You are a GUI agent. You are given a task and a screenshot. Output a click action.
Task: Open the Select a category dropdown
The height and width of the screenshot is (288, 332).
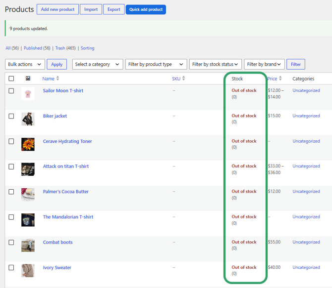coord(98,64)
